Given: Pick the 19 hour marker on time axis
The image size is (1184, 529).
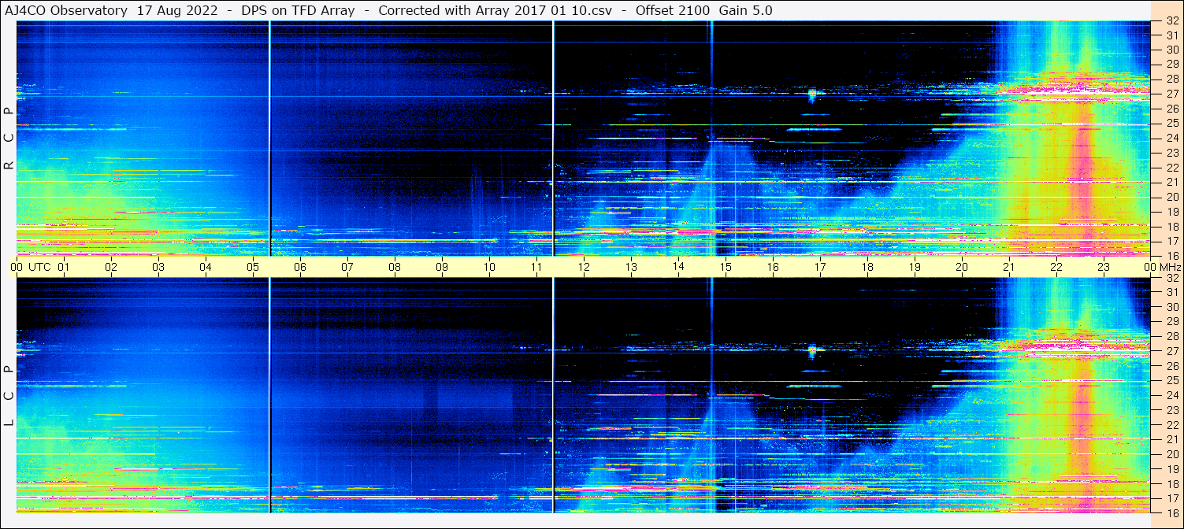Looking at the screenshot, I should (915, 267).
